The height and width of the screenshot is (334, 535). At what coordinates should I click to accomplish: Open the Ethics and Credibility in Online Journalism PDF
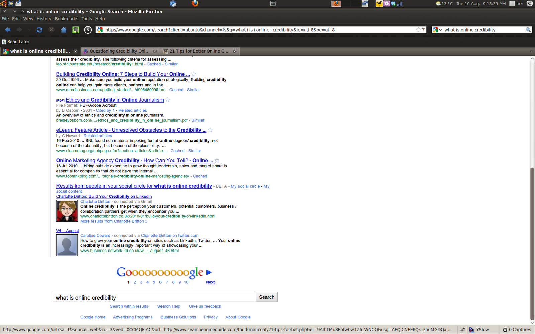[x=115, y=100]
